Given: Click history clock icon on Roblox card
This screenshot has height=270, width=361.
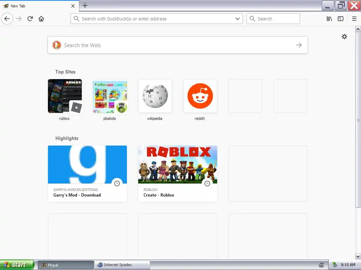Looking at the screenshot, I should click(207, 184).
